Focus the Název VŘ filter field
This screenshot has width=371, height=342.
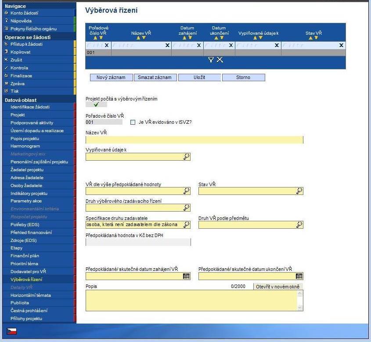point(138,45)
